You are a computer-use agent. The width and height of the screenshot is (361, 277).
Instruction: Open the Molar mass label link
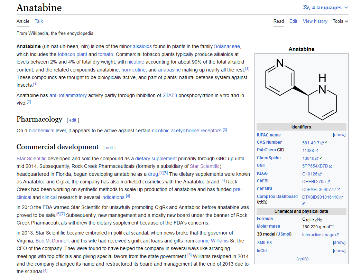pyautogui.click(x=268, y=226)
